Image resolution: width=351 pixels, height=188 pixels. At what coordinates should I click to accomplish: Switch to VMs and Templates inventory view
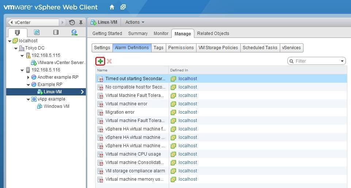pos(37,32)
